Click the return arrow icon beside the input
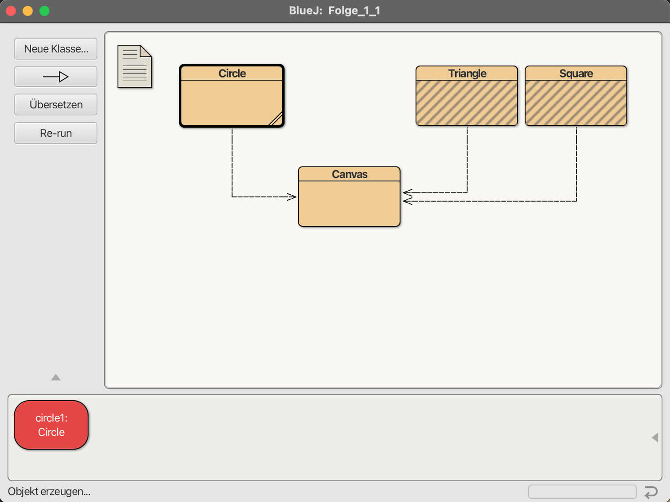The width and height of the screenshot is (670, 502). (x=651, y=492)
